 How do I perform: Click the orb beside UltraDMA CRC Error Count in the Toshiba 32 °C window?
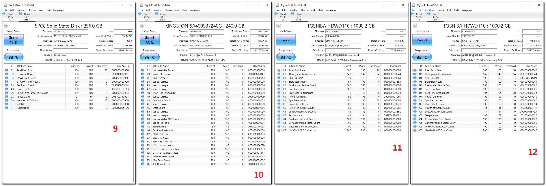click(415, 130)
